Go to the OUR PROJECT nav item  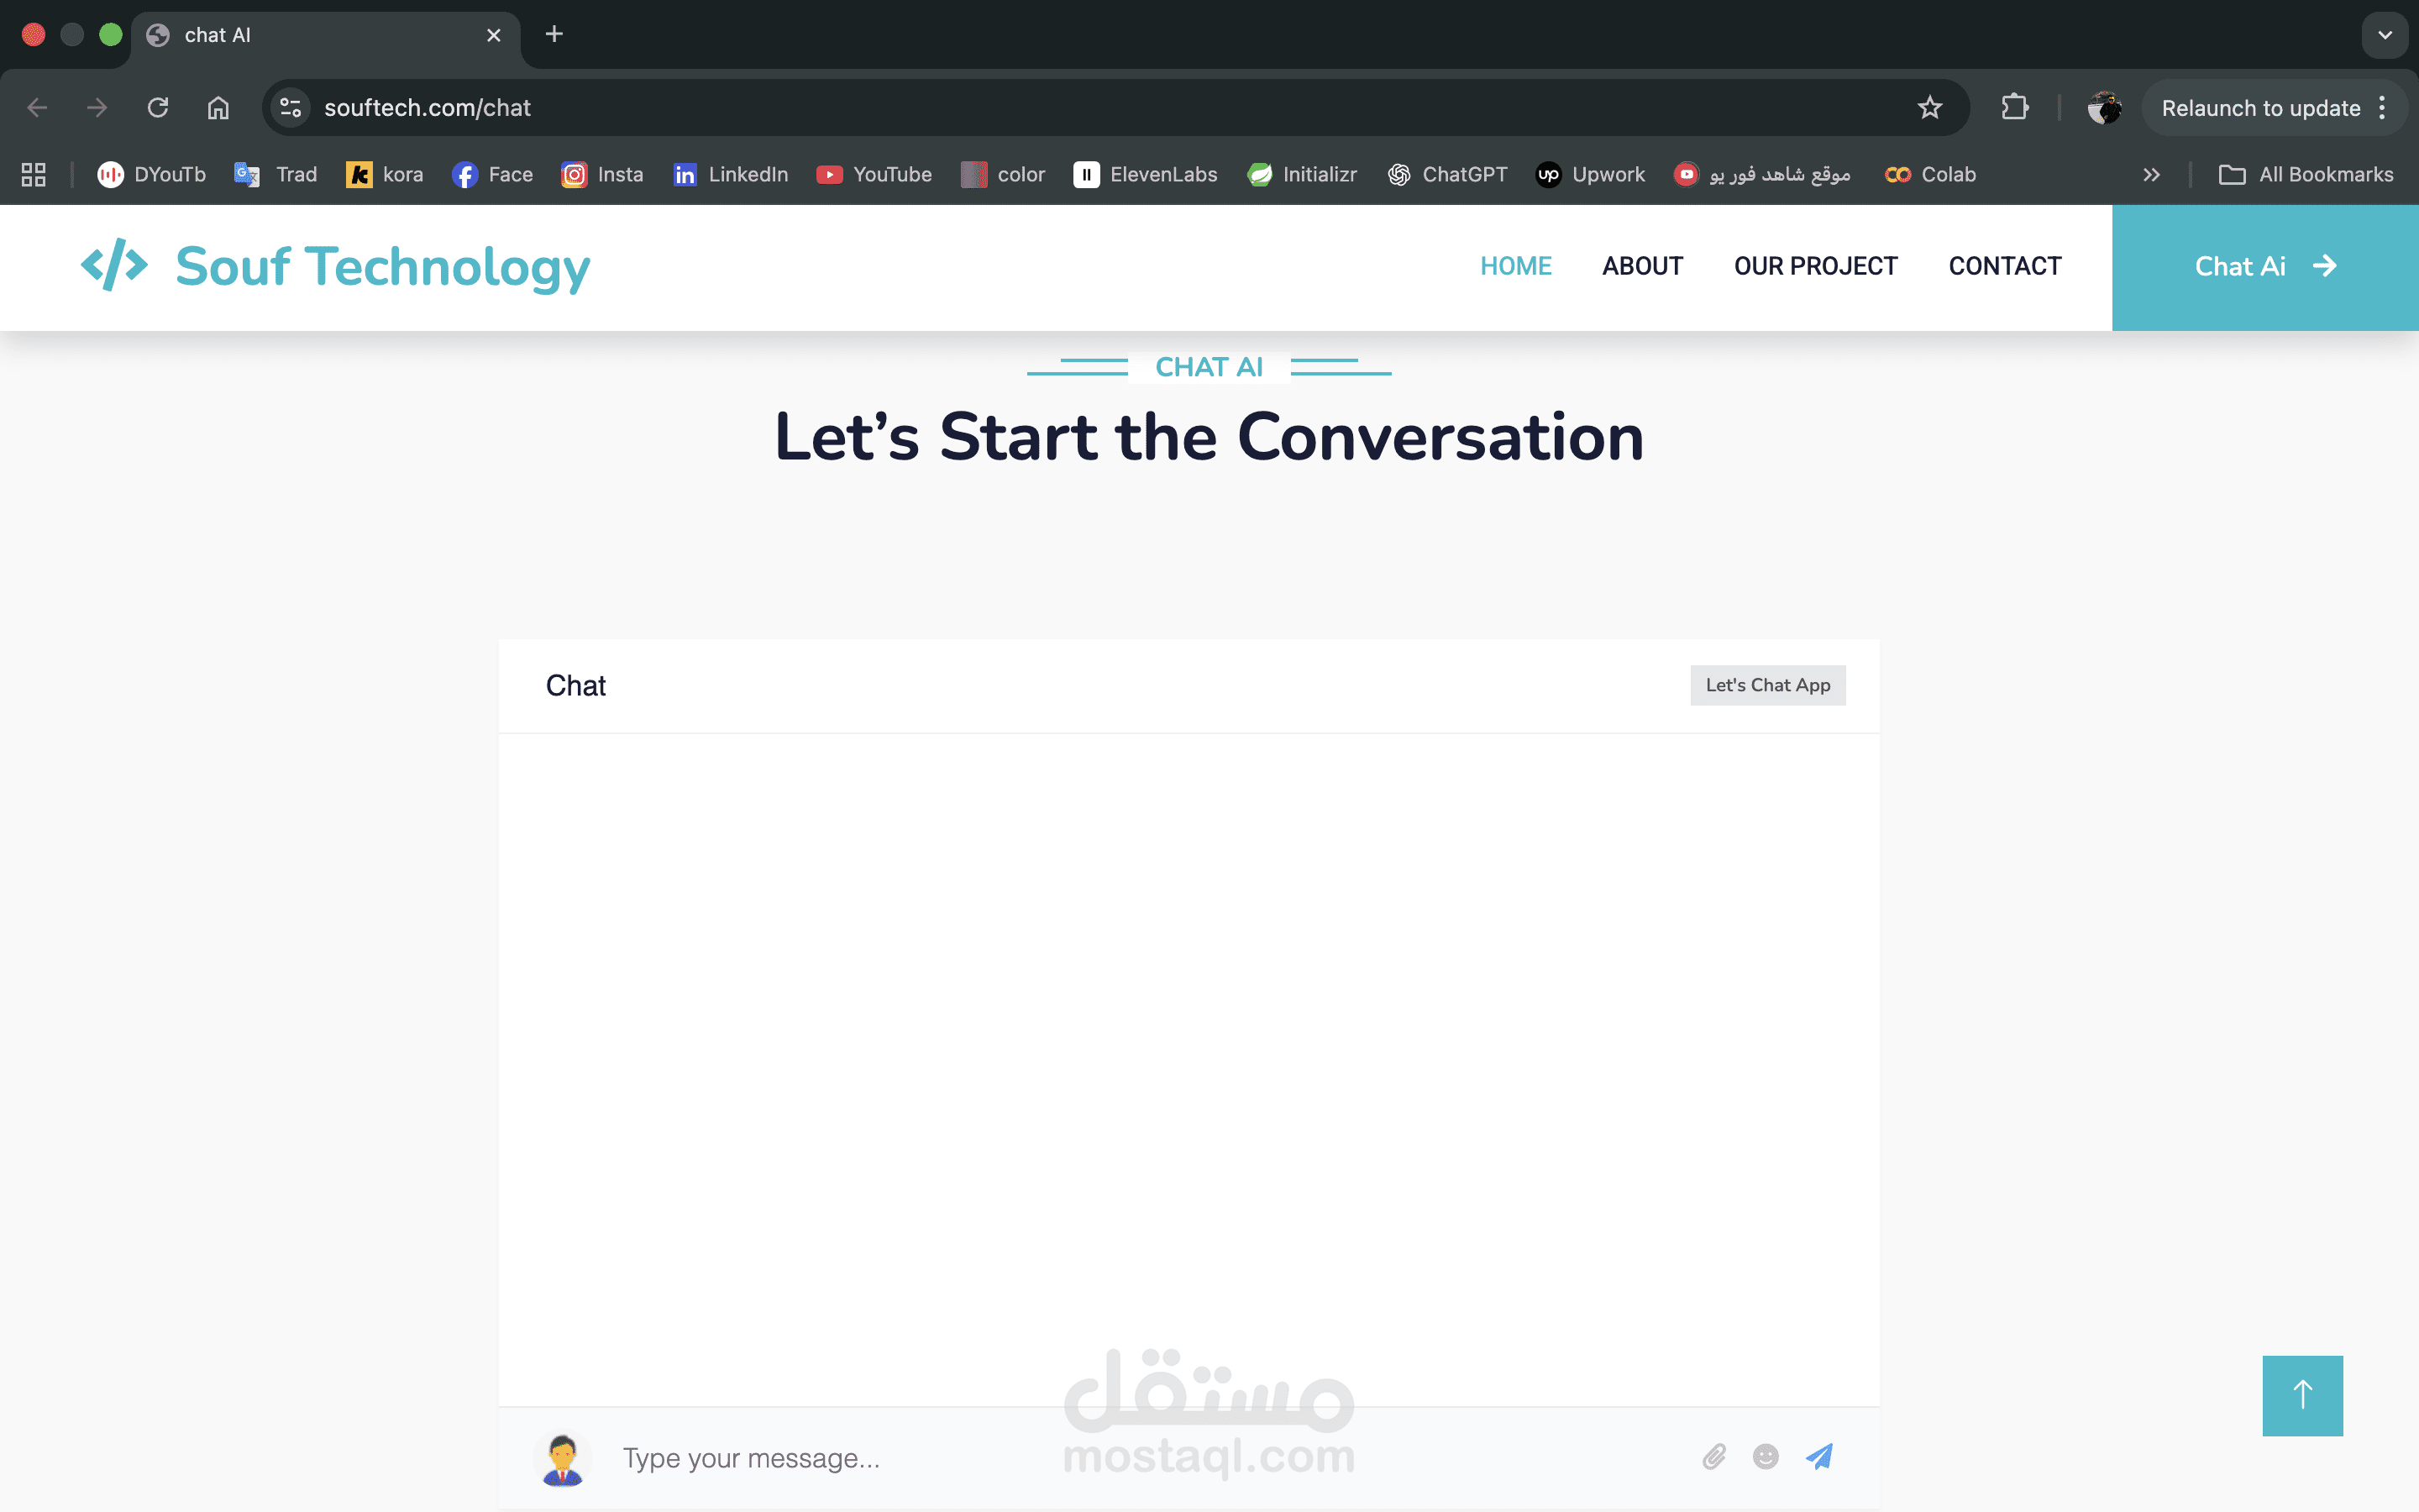click(1815, 266)
